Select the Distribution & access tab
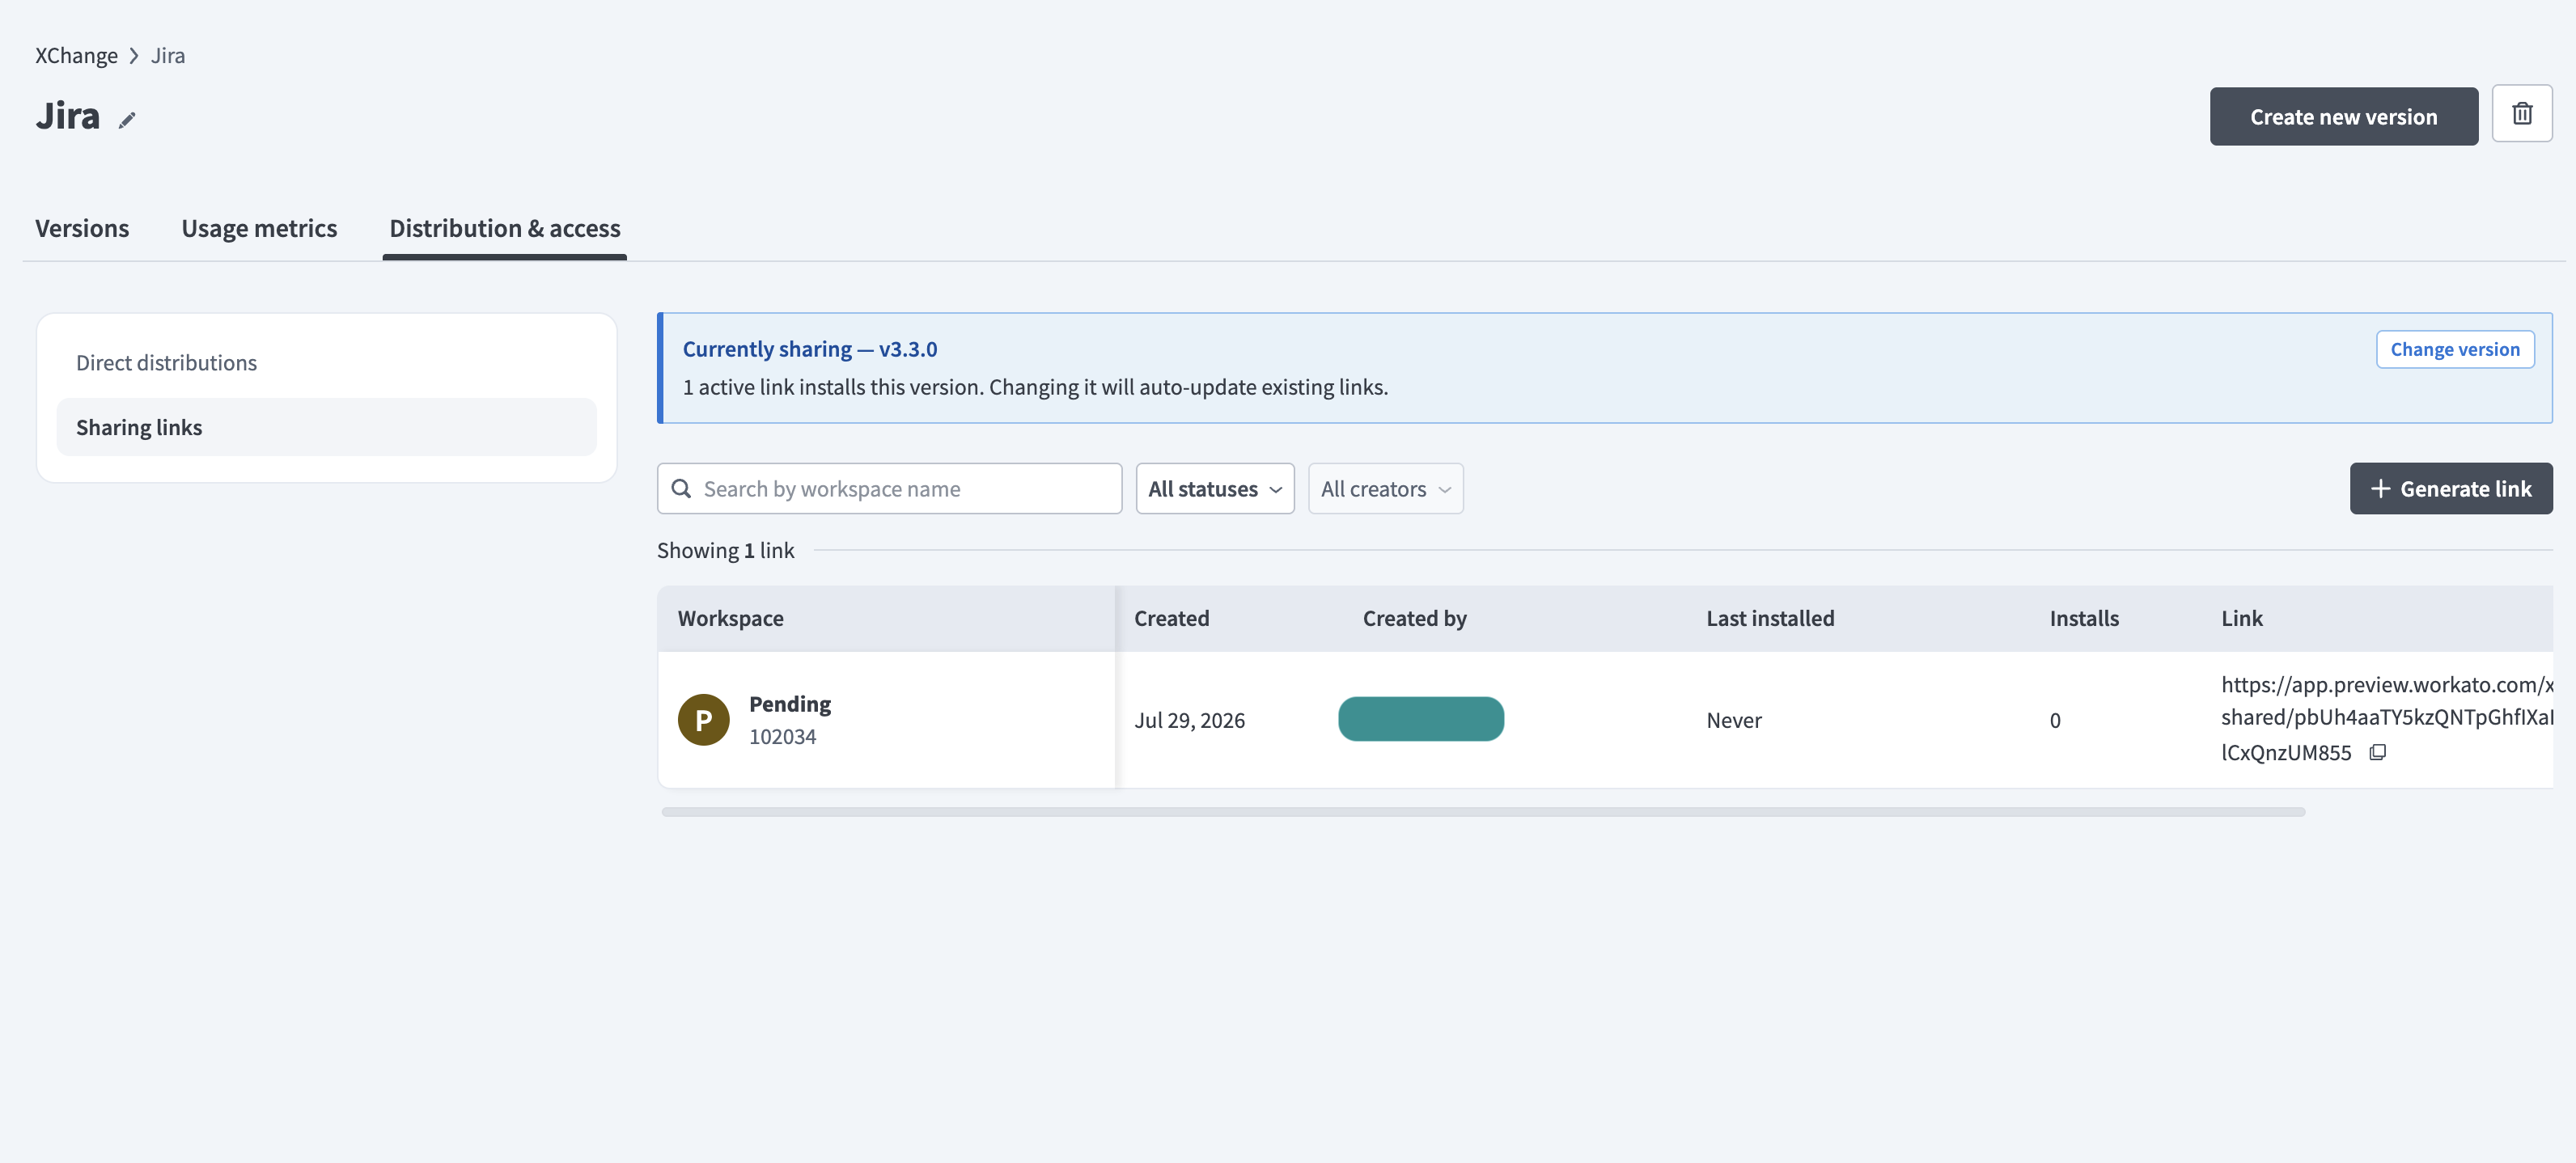Screen dimensions: 2576x1163 coord(505,228)
